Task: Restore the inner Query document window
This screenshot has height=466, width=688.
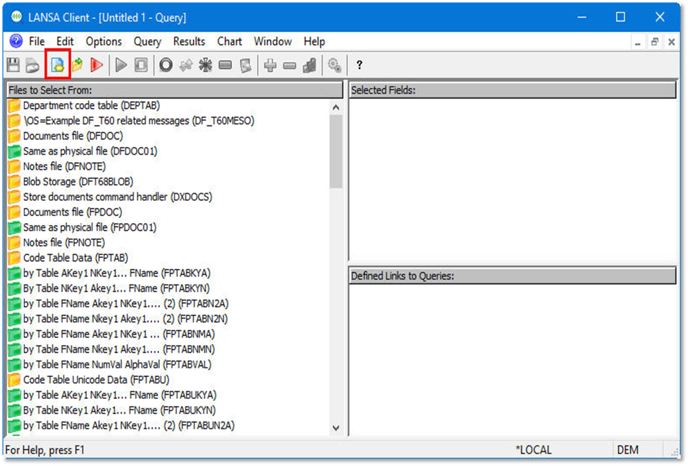Action: pos(654,42)
